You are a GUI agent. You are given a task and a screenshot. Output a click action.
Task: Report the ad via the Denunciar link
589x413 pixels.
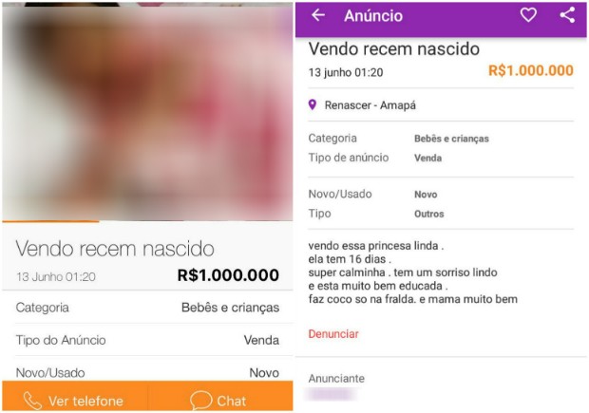click(333, 334)
